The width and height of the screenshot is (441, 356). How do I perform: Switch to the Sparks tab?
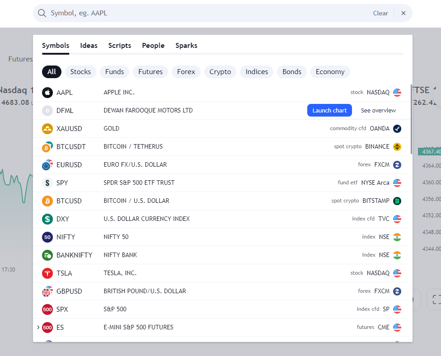click(186, 46)
